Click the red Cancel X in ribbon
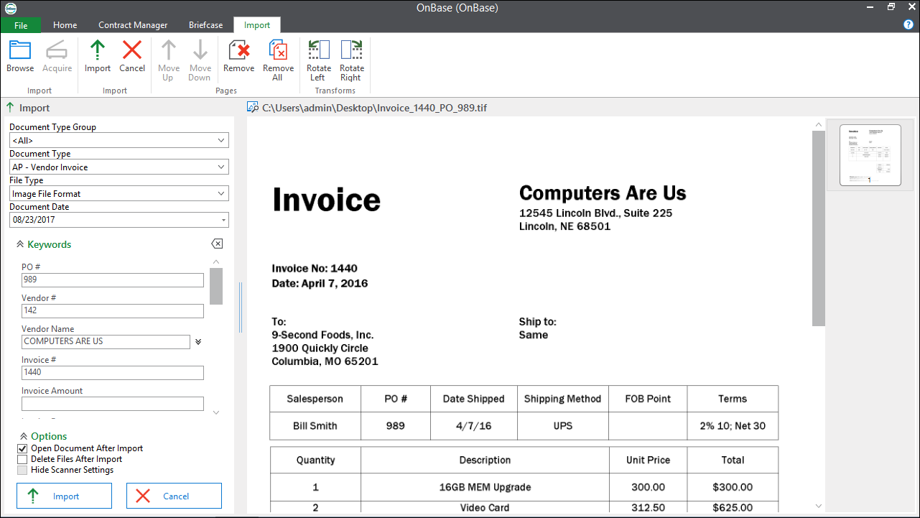920x518 pixels. pyautogui.click(x=132, y=50)
